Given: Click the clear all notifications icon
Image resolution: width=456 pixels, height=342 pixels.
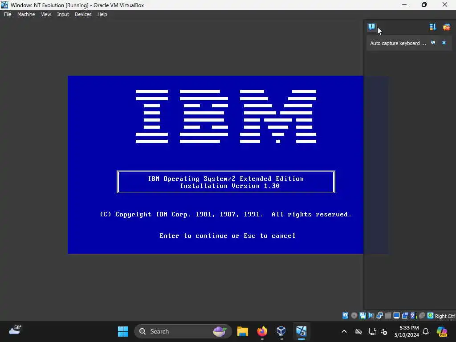Looking at the screenshot, I should click(446, 27).
